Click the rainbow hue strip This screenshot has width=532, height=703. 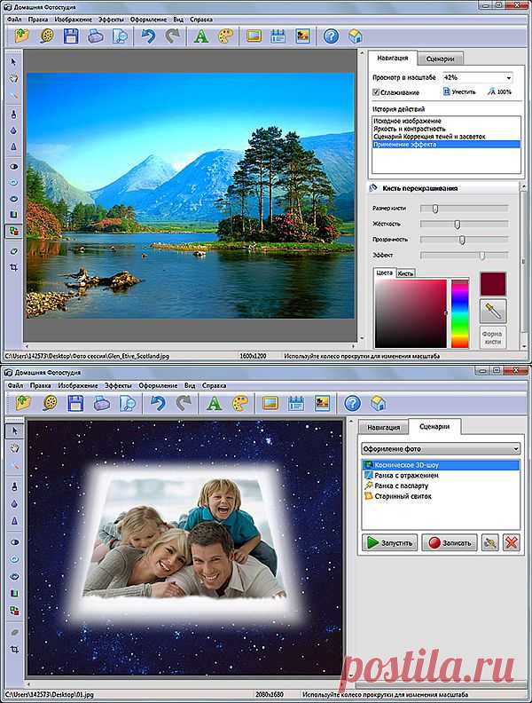[459, 313]
